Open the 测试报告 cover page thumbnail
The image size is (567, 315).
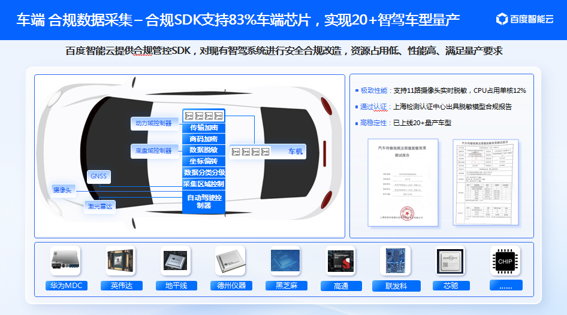point(403,183)
